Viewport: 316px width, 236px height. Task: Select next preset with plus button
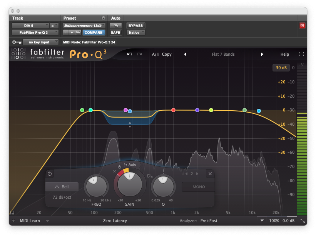point(72,32)
